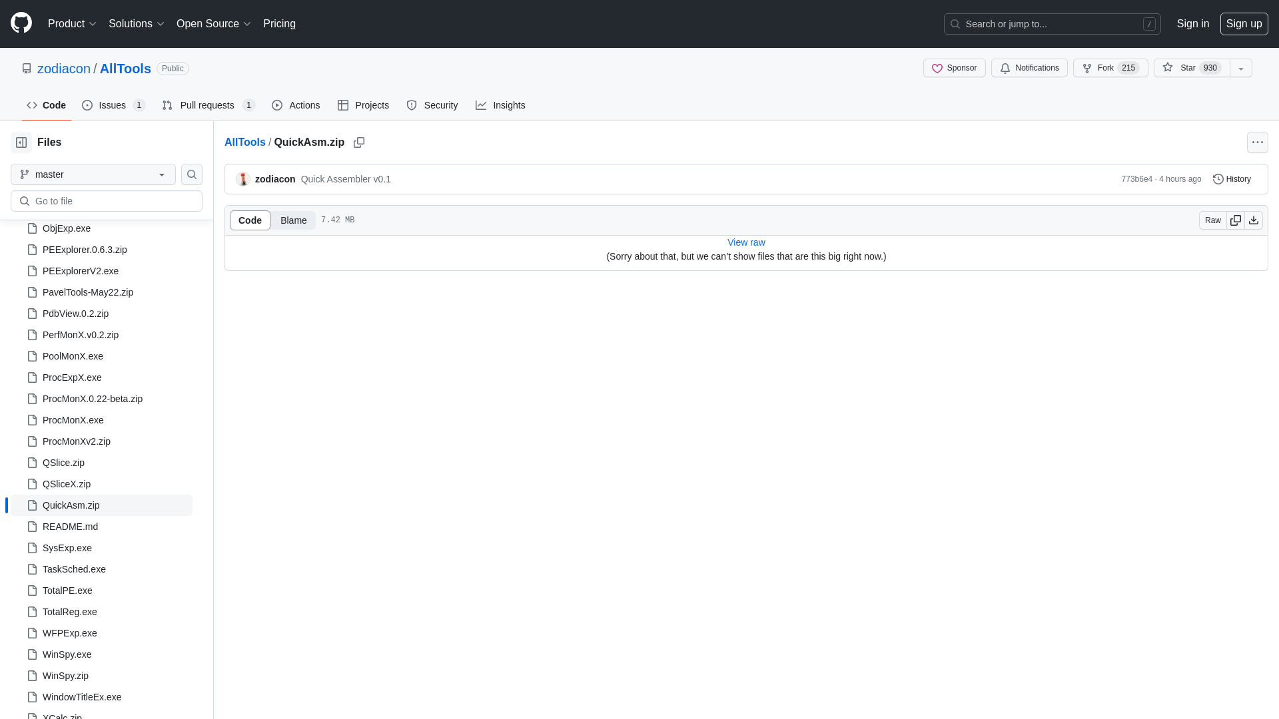
Task: Switch the master branch selector
Action: point(93,174)
